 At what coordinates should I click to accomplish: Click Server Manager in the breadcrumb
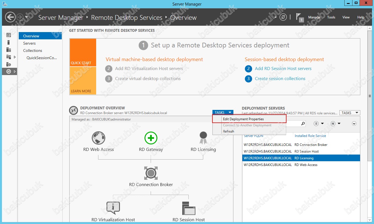coord(61,18)
